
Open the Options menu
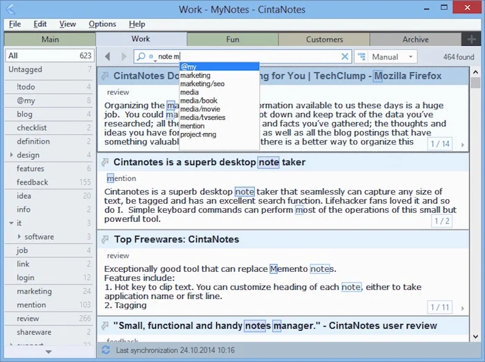point(102,24)
